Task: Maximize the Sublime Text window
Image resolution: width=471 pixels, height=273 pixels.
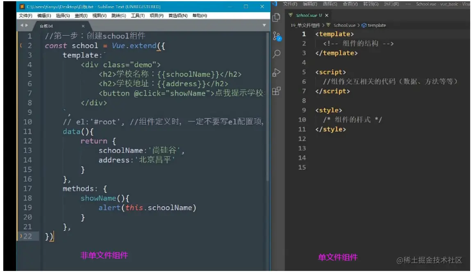Action: click(246, 6)
